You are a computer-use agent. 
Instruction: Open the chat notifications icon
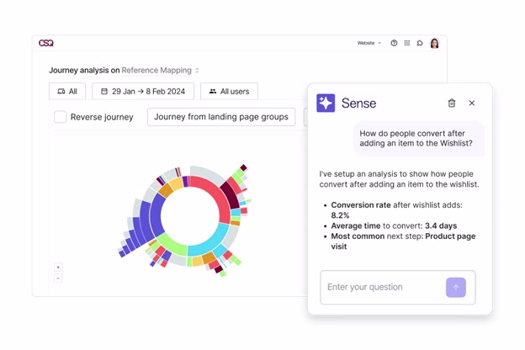click(420, 43)
